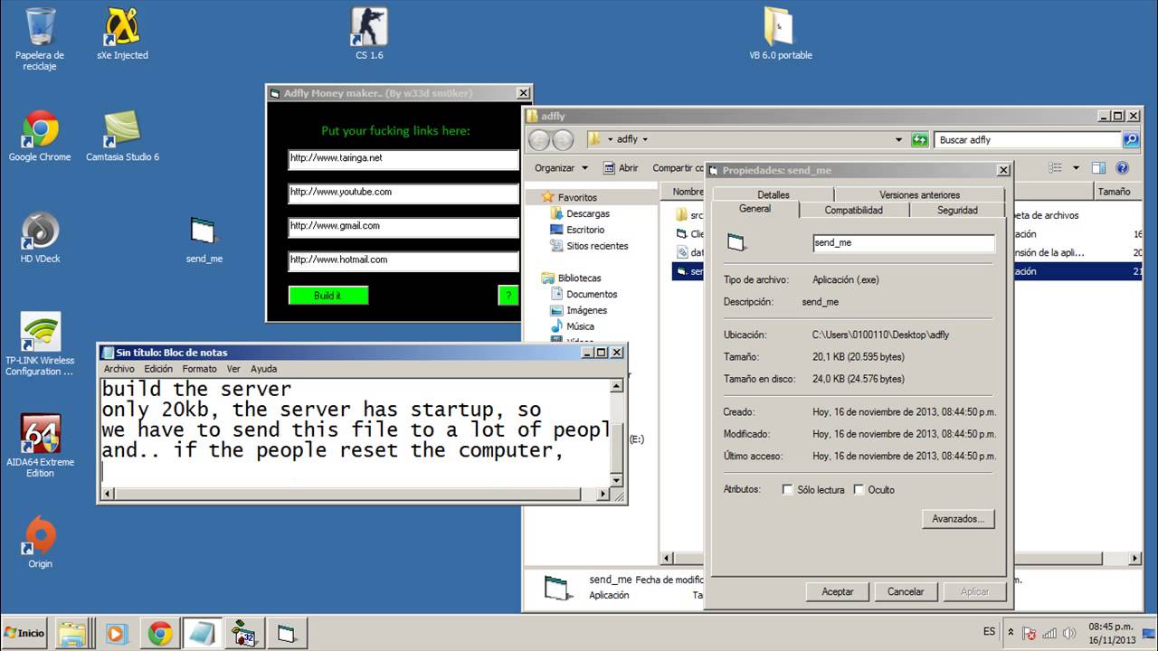Select the Origin desktop icon
The width and height of the screenshot is (1158, 651).
(x=40, y=542)
